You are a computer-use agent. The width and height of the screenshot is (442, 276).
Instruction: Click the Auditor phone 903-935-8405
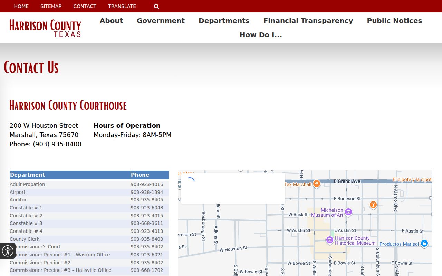point(147,200)
